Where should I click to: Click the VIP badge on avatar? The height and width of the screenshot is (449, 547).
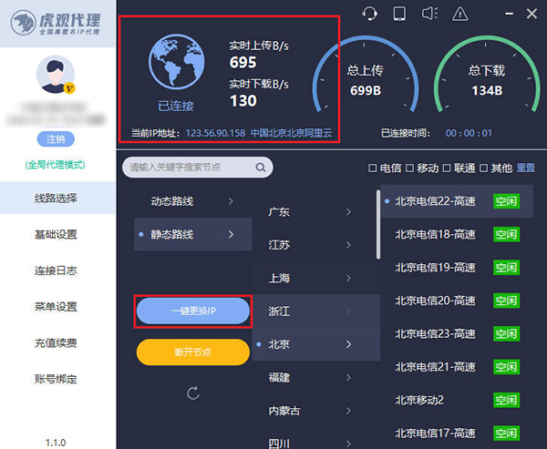click(x=69, y=88)
